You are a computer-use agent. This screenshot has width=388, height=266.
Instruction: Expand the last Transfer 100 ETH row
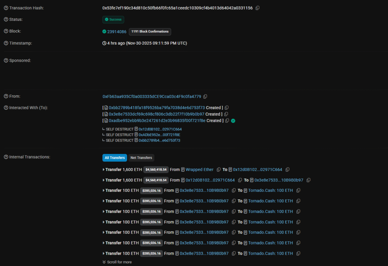[x=104, y=253]
